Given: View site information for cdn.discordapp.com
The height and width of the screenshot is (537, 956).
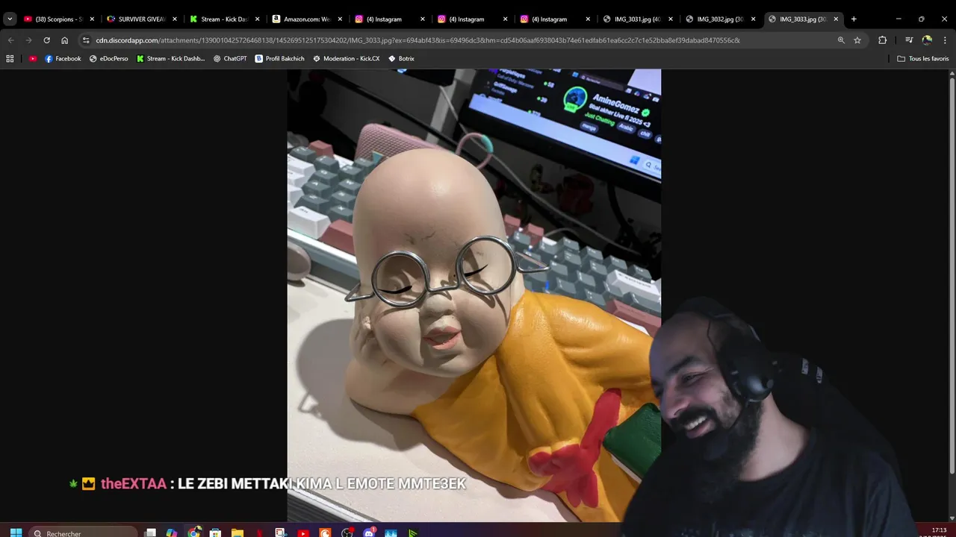Looking at the screenshot, I should pyautogui.click(x=86, y=40).
